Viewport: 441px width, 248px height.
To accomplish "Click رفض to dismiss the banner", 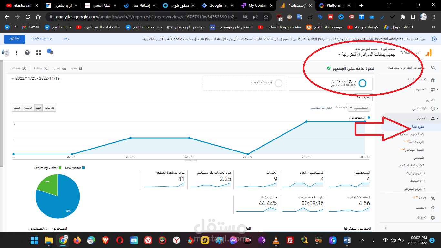I will tap(66, 39).
